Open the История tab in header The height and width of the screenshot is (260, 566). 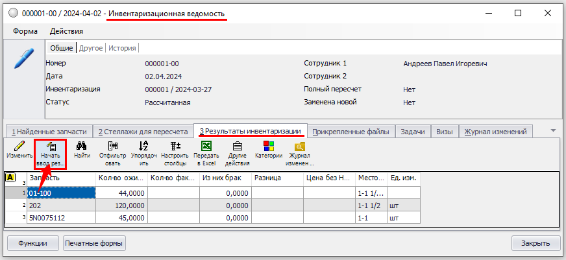[x=122, y=48]
